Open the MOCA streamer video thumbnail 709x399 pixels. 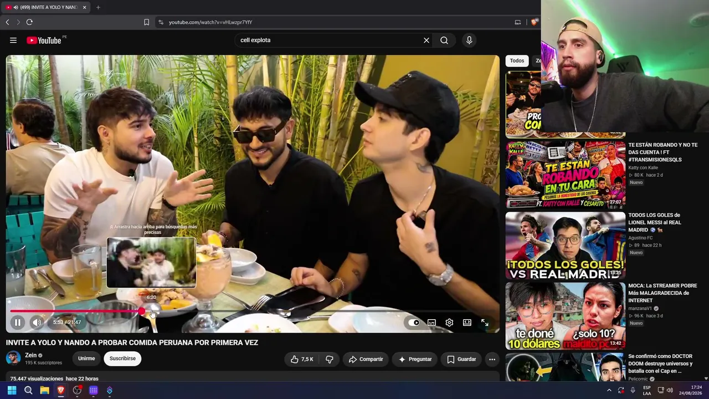tap(565, 316)
